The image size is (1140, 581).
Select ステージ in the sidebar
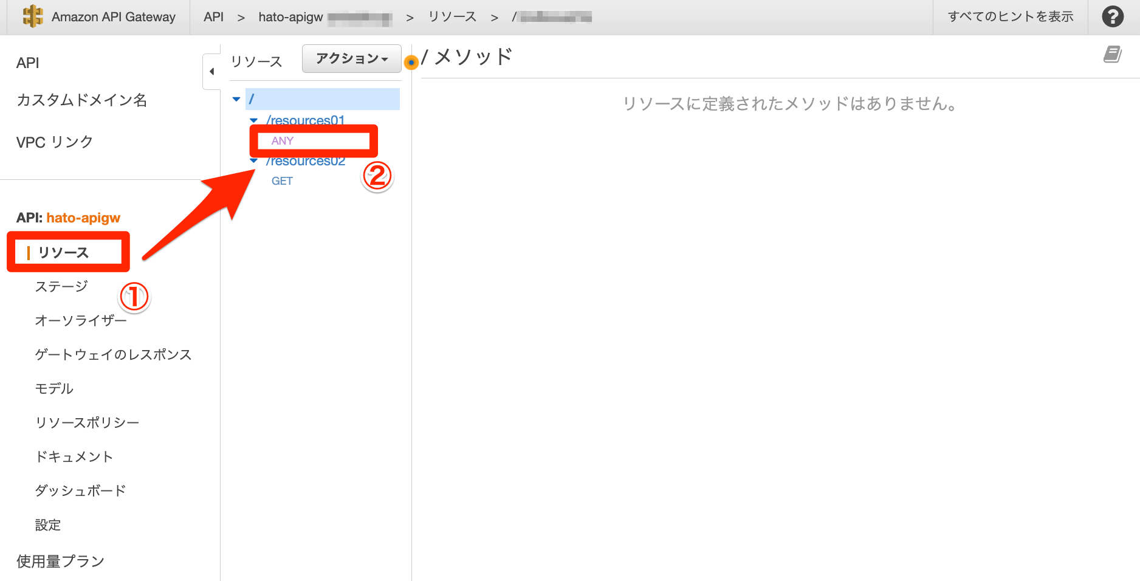[x=61, y=286]
